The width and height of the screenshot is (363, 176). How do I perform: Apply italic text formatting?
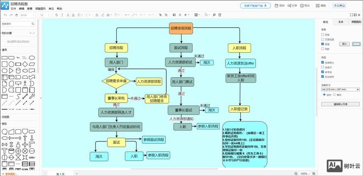(x=62, y=15)
